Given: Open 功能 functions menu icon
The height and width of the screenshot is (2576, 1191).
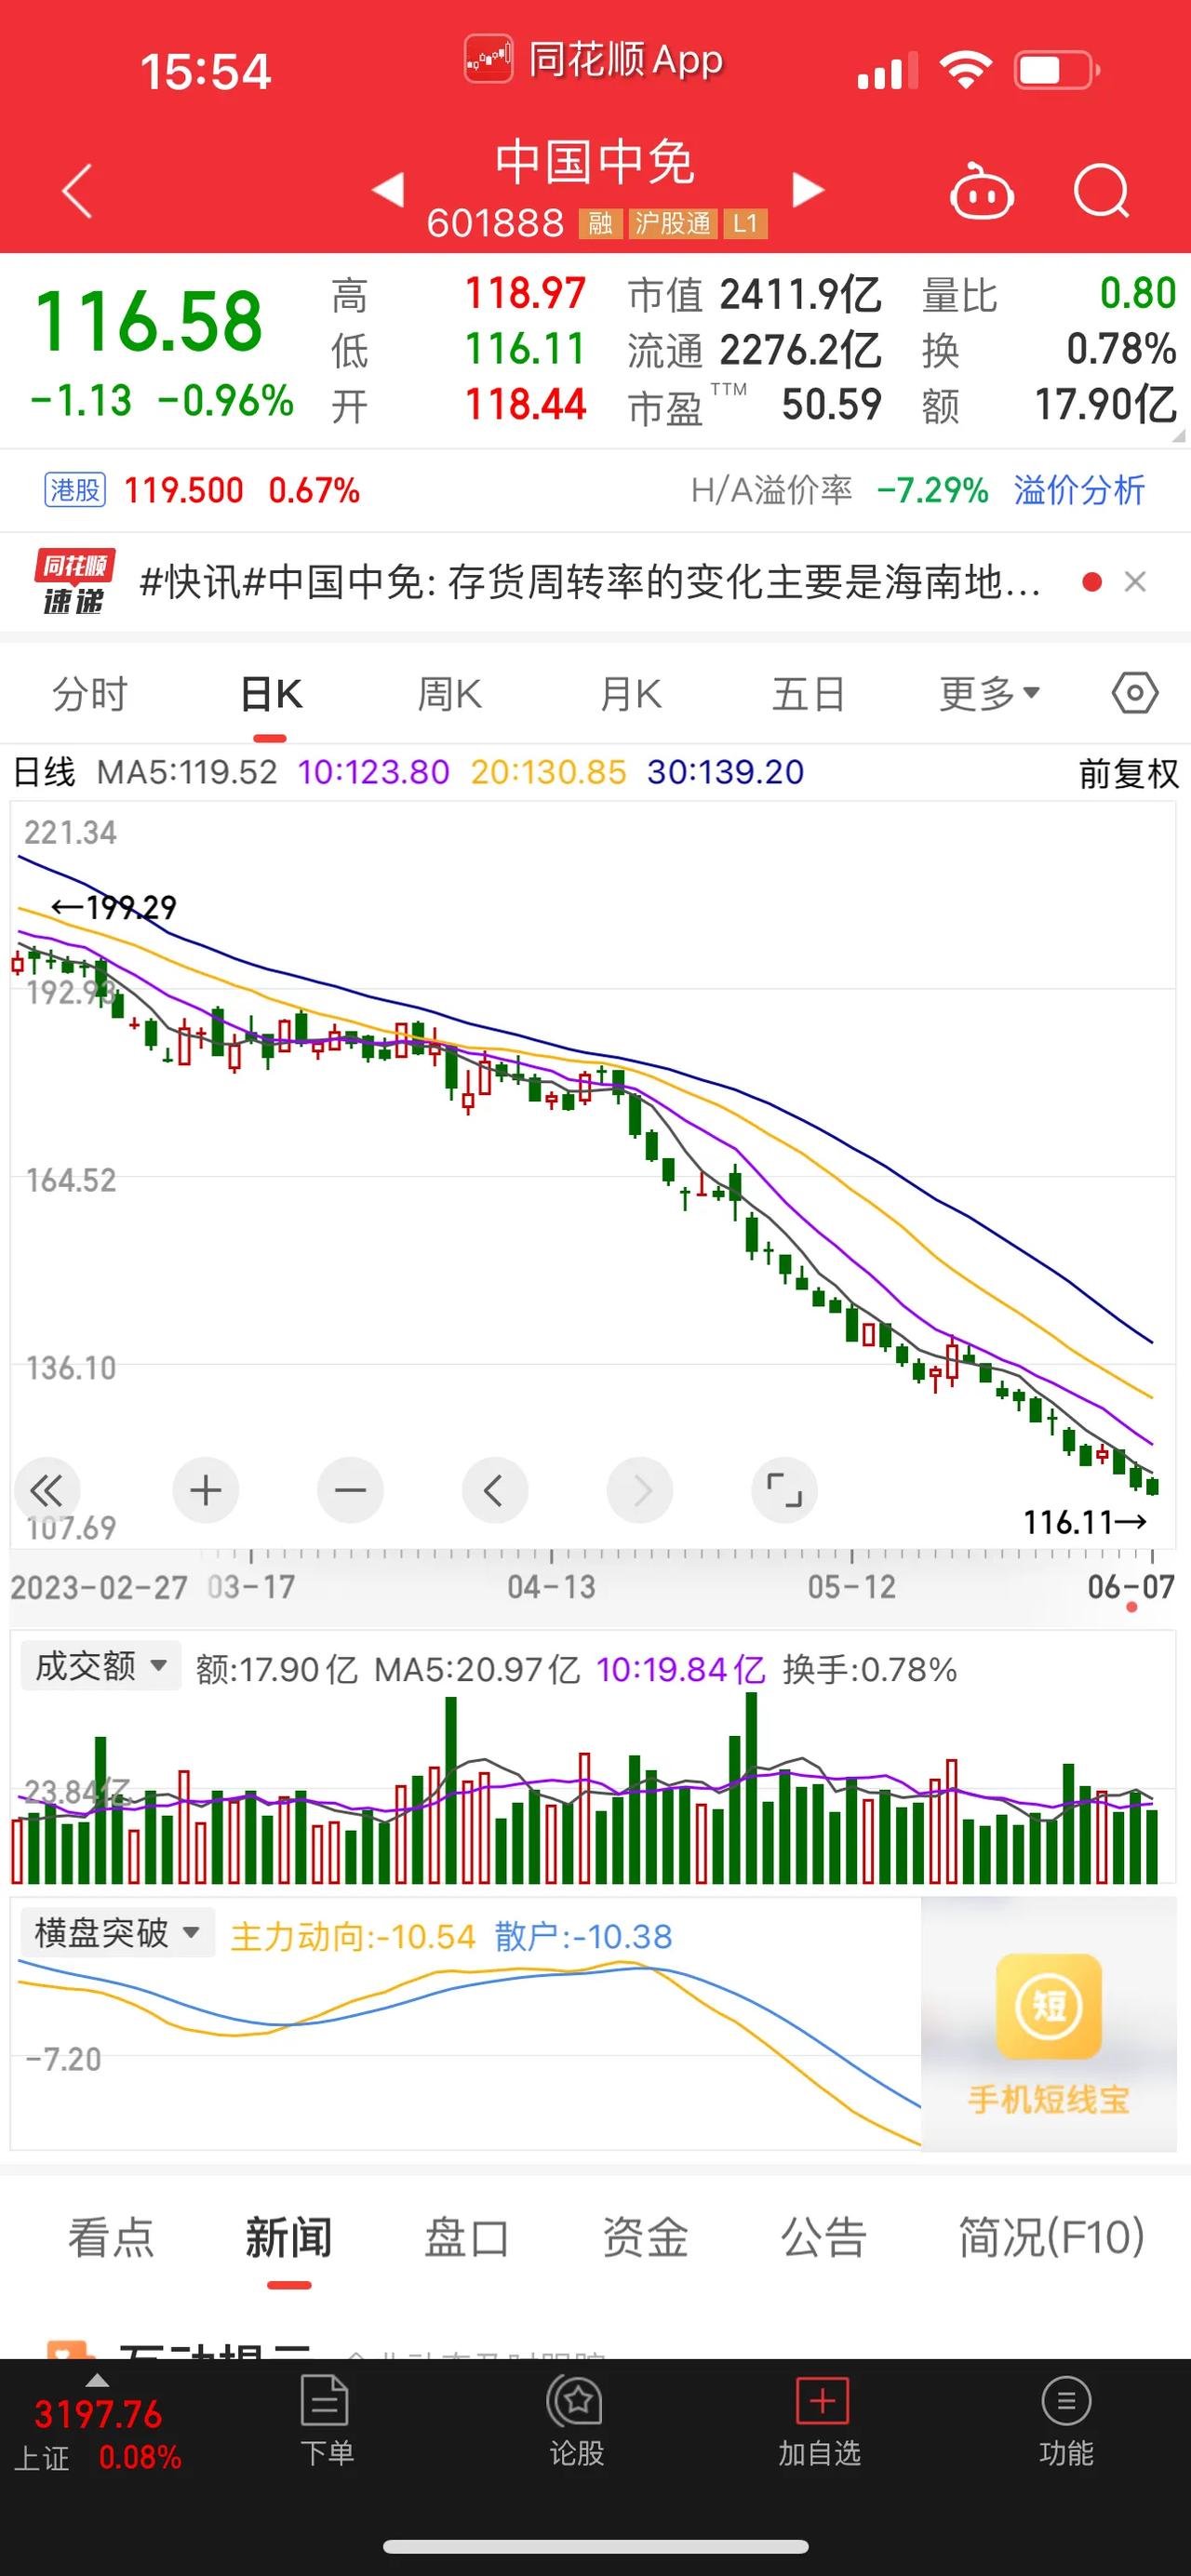Looking at the screenshot, I should (x=1066, y=2420).
